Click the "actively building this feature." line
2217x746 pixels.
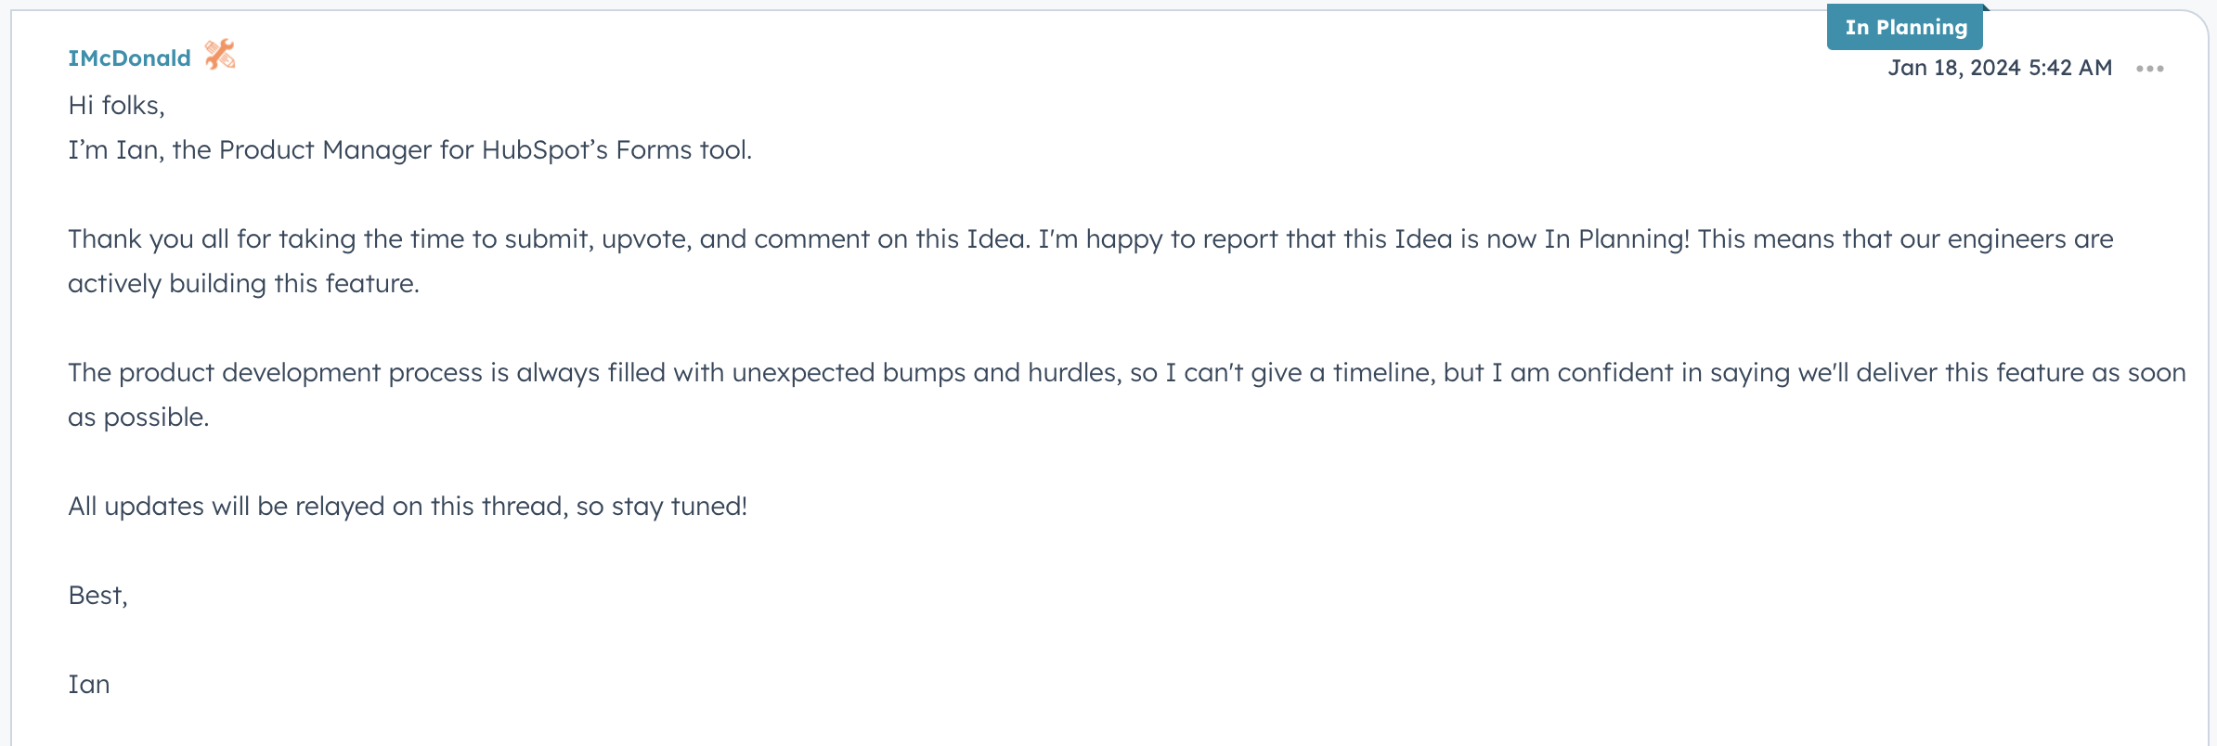click(x=243, y=284)
